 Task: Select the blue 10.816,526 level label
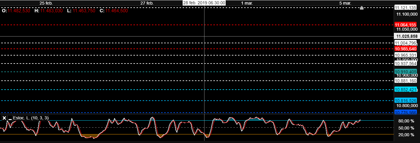[406, 101]
